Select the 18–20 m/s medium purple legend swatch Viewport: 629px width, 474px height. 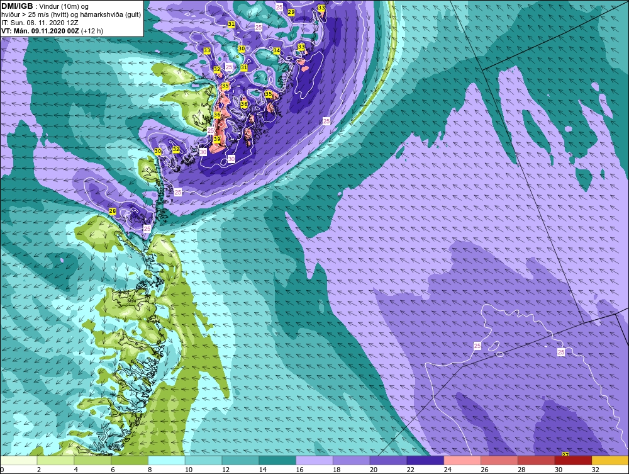click(352, 460)
